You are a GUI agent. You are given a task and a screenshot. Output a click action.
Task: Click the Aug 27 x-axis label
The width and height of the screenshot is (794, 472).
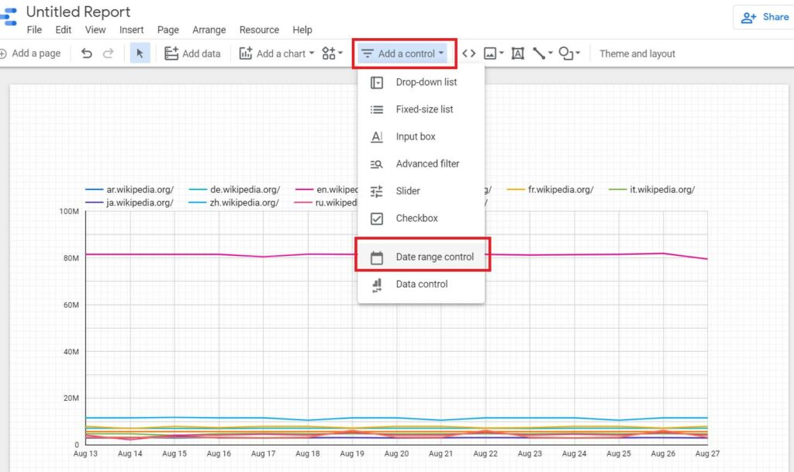pyautogui.click(x=707, y=454)
